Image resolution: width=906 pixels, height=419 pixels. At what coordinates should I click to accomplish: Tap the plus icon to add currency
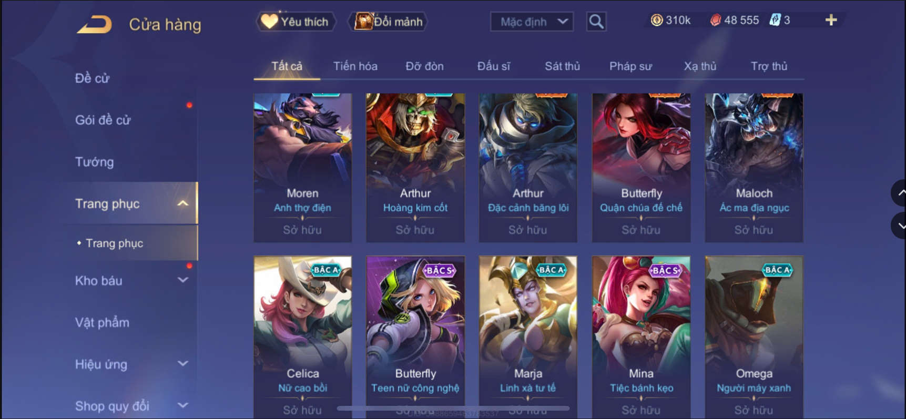831,20
